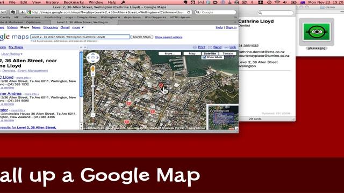Click the magnifier in Address Book search
The height and width of the screenshot is (193, 344).
[260, 13]
